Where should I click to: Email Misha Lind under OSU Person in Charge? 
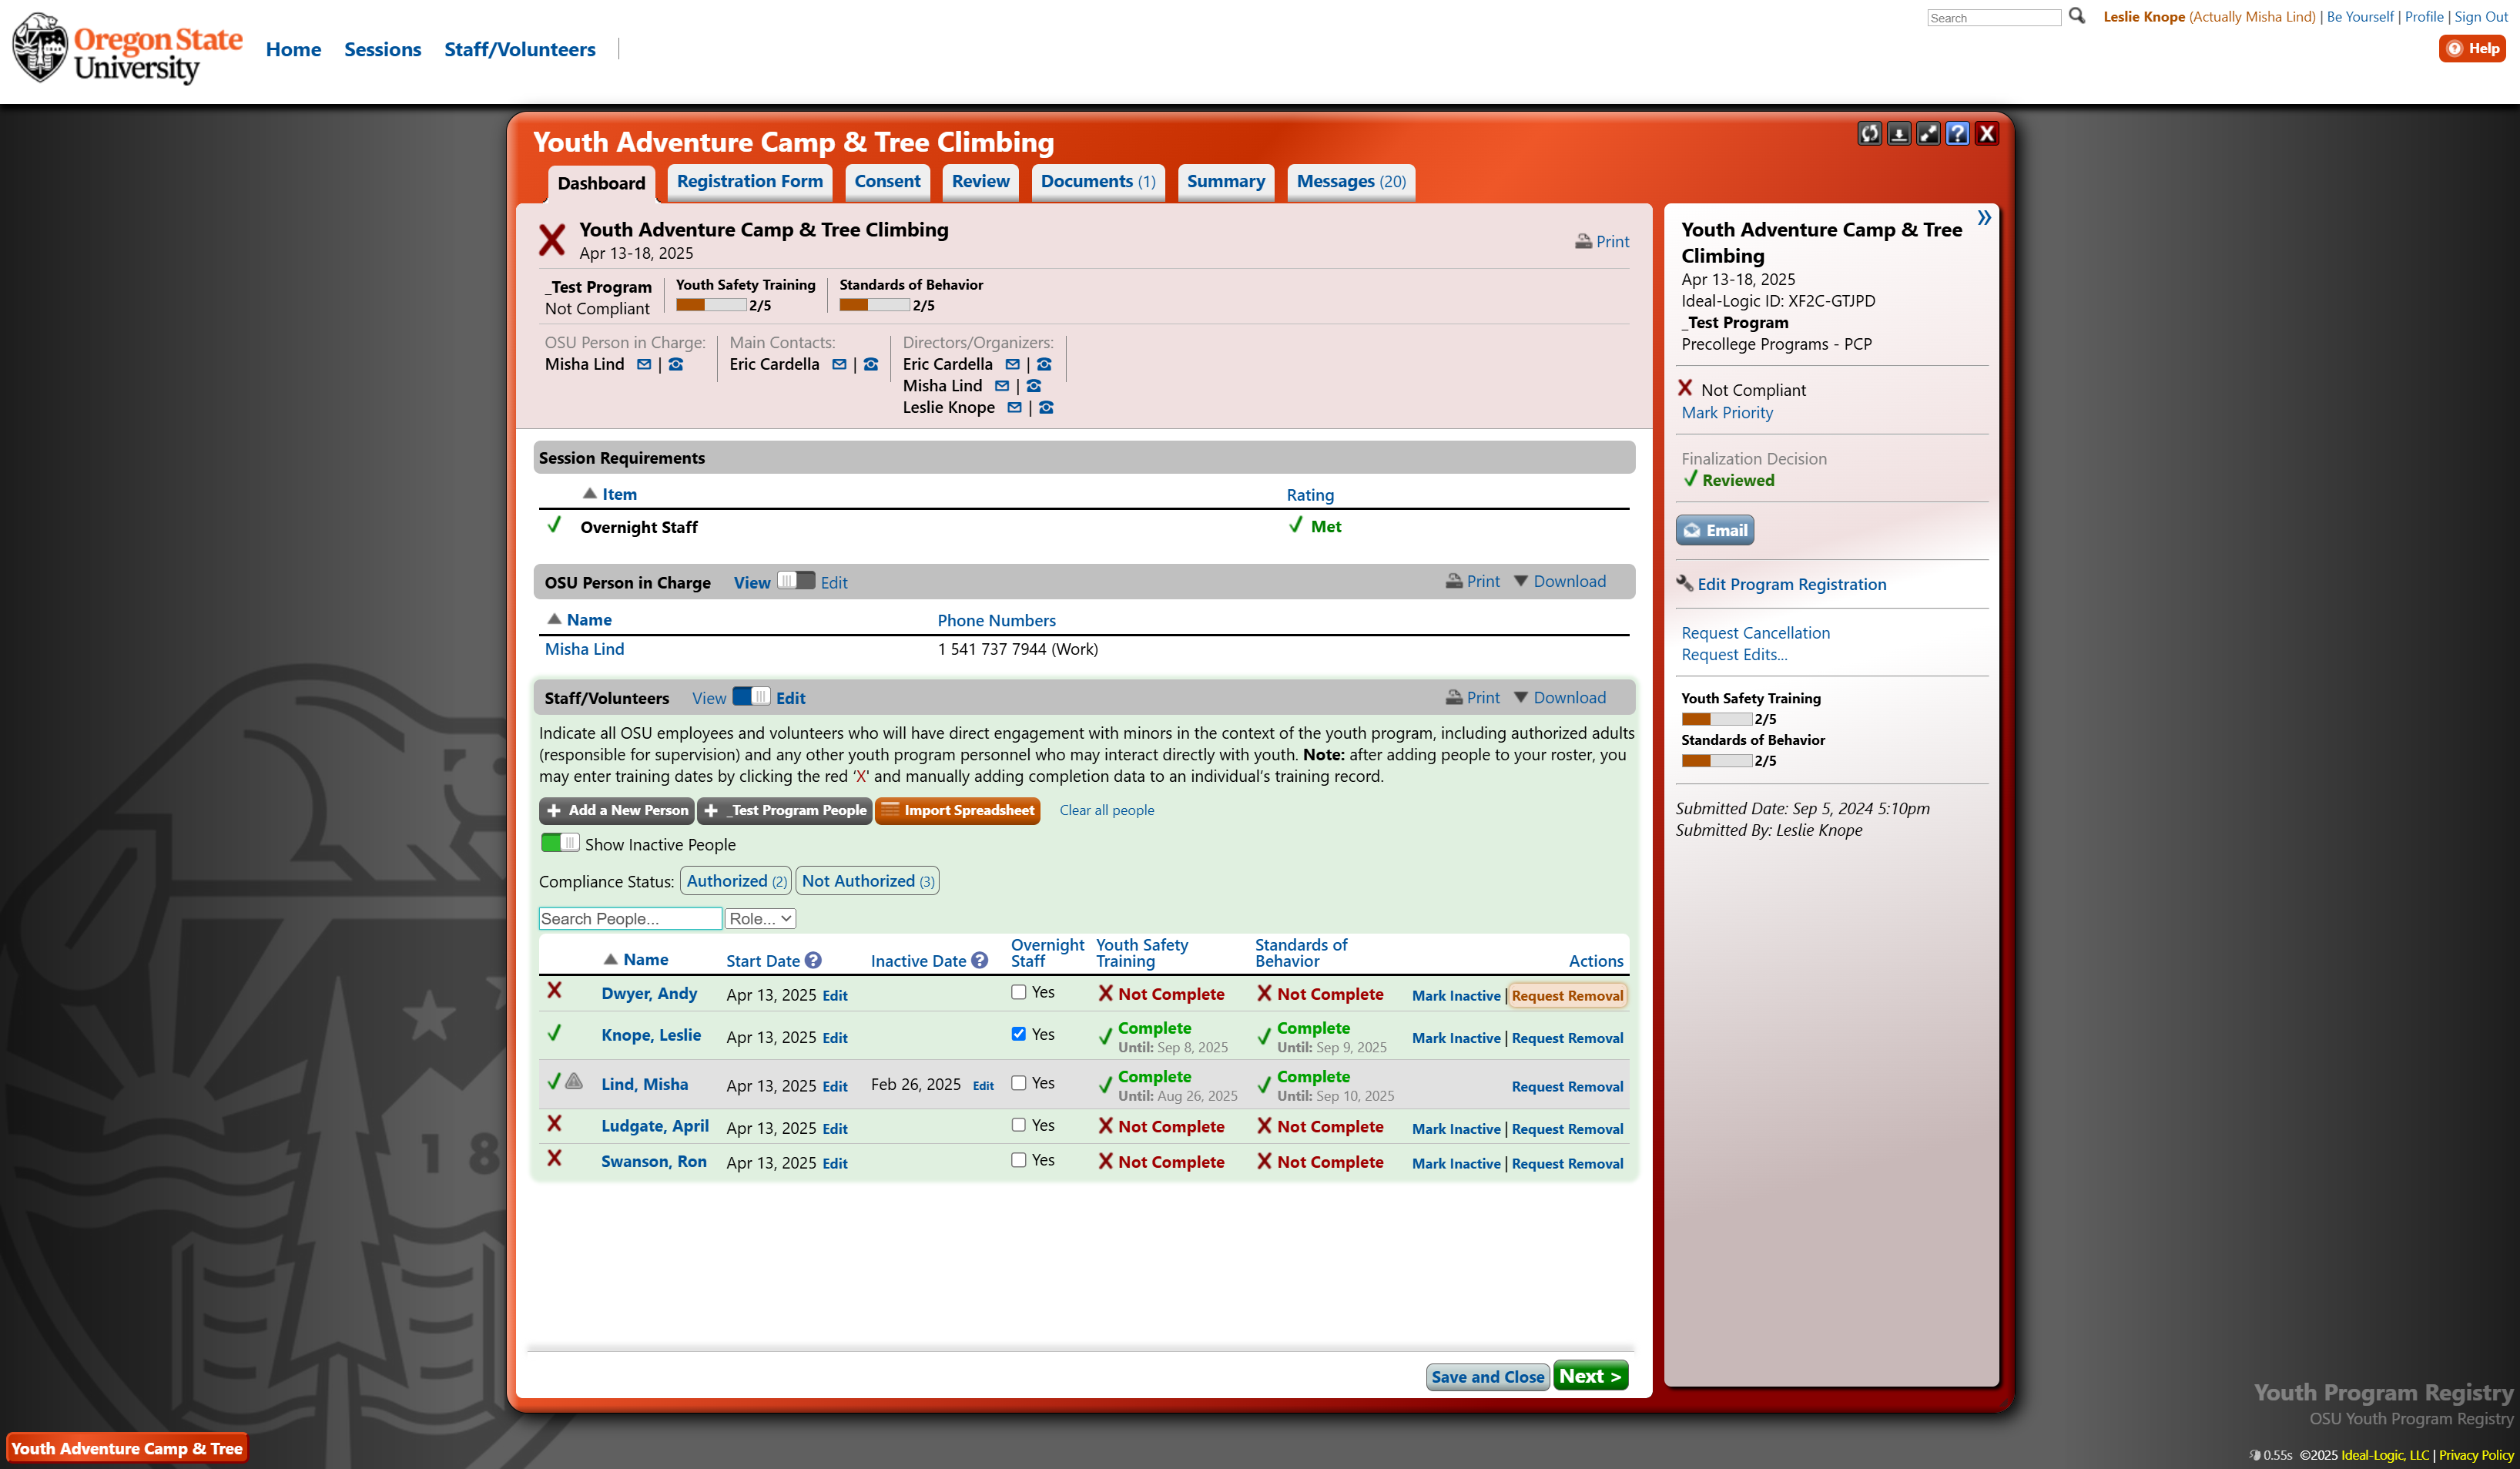(x=644, y=365)
